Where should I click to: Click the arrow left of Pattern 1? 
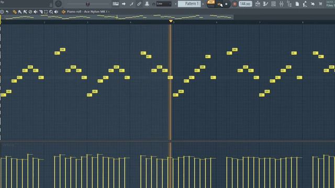click(x=176, y=4)
